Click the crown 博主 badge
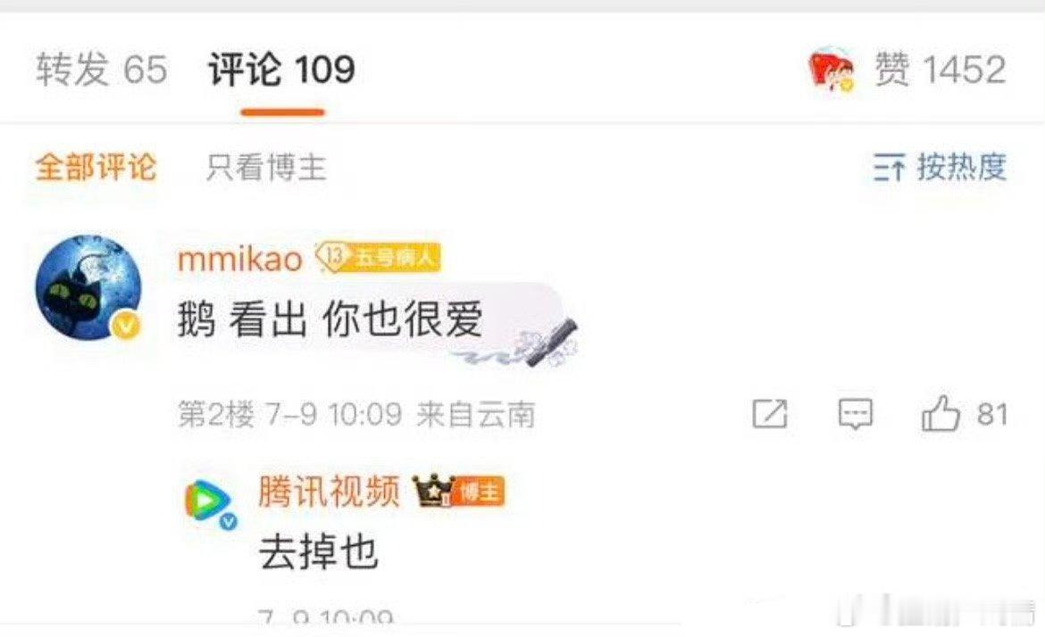Screen dimensions: 1045x637 458,491
